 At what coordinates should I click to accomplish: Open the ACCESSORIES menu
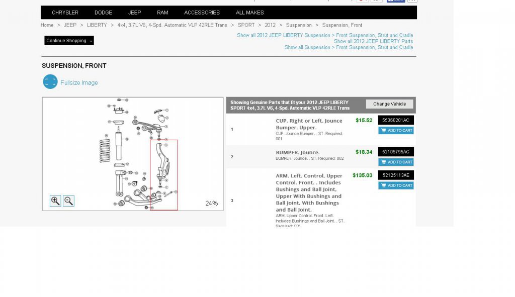click(x=202, y=13)
